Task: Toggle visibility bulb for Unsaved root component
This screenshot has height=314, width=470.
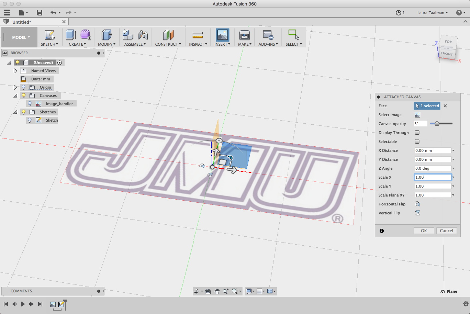Action: [x=17, y=63]
